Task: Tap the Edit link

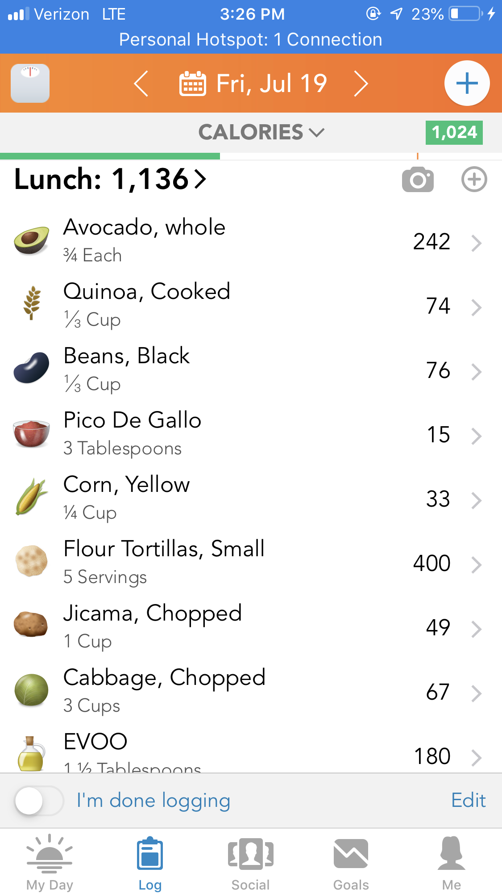Action: coord(468,800)
